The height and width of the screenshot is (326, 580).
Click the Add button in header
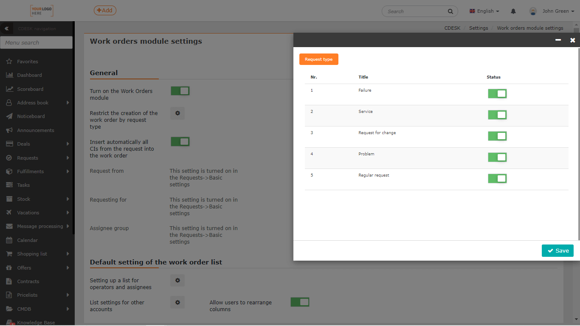click(105, 11)
